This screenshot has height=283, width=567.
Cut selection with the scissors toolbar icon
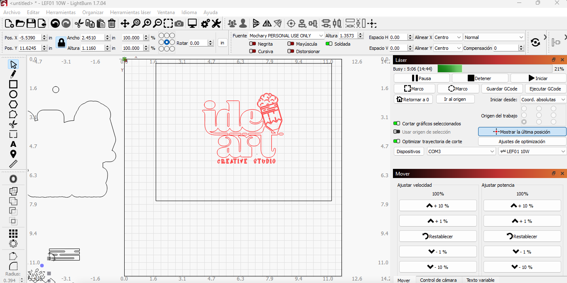pos(79,23)
